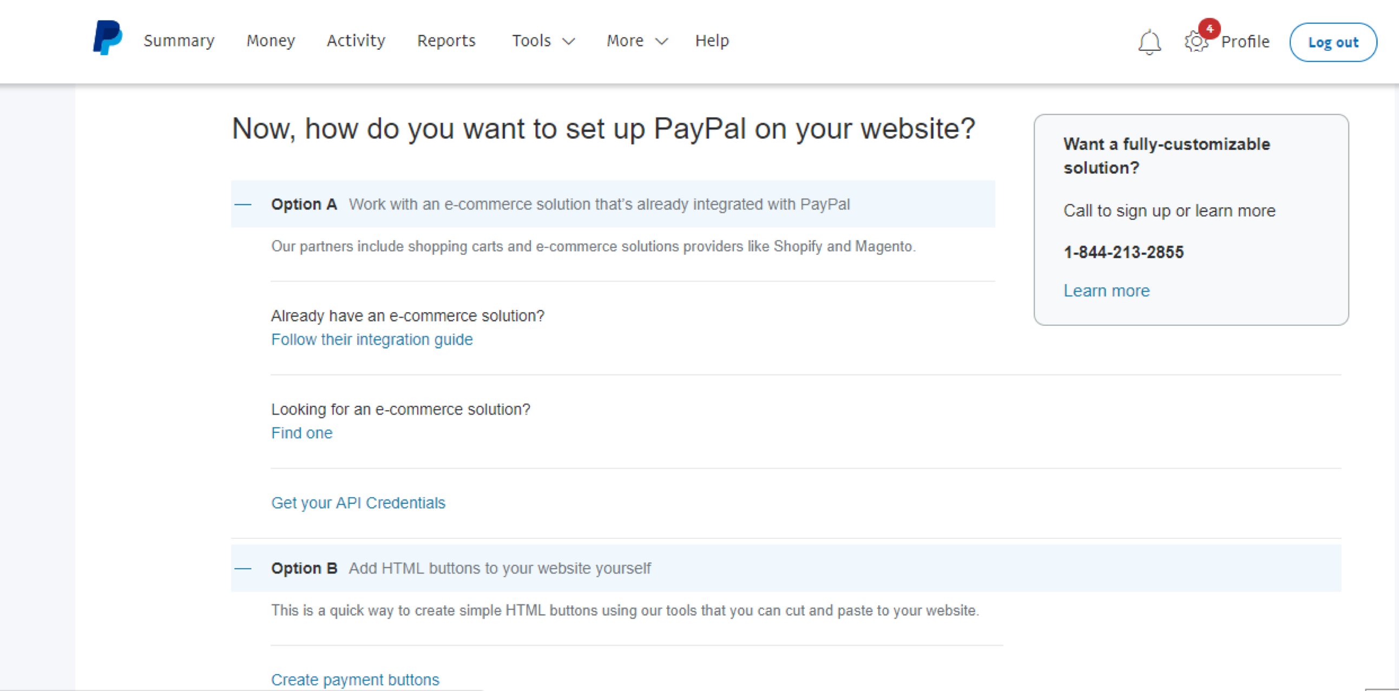Image resolution: width=1399 pixels, height=691 pixels.
Task: Click Learn more in the sidebar card
Action: (x=1106, y=291)
